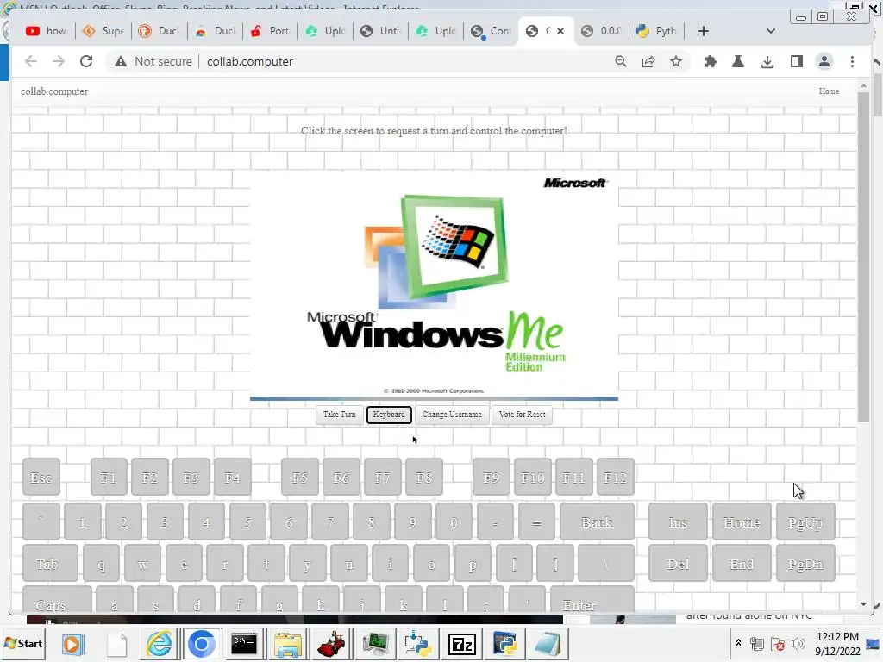Tap the End virtual key
The height and width of the screenshot is (662, 883).
(x=742, y=564)
